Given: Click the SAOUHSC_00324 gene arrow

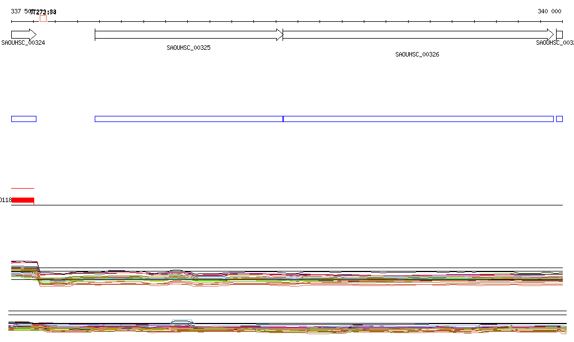Looking at the screenshot, I should (23, 35).
